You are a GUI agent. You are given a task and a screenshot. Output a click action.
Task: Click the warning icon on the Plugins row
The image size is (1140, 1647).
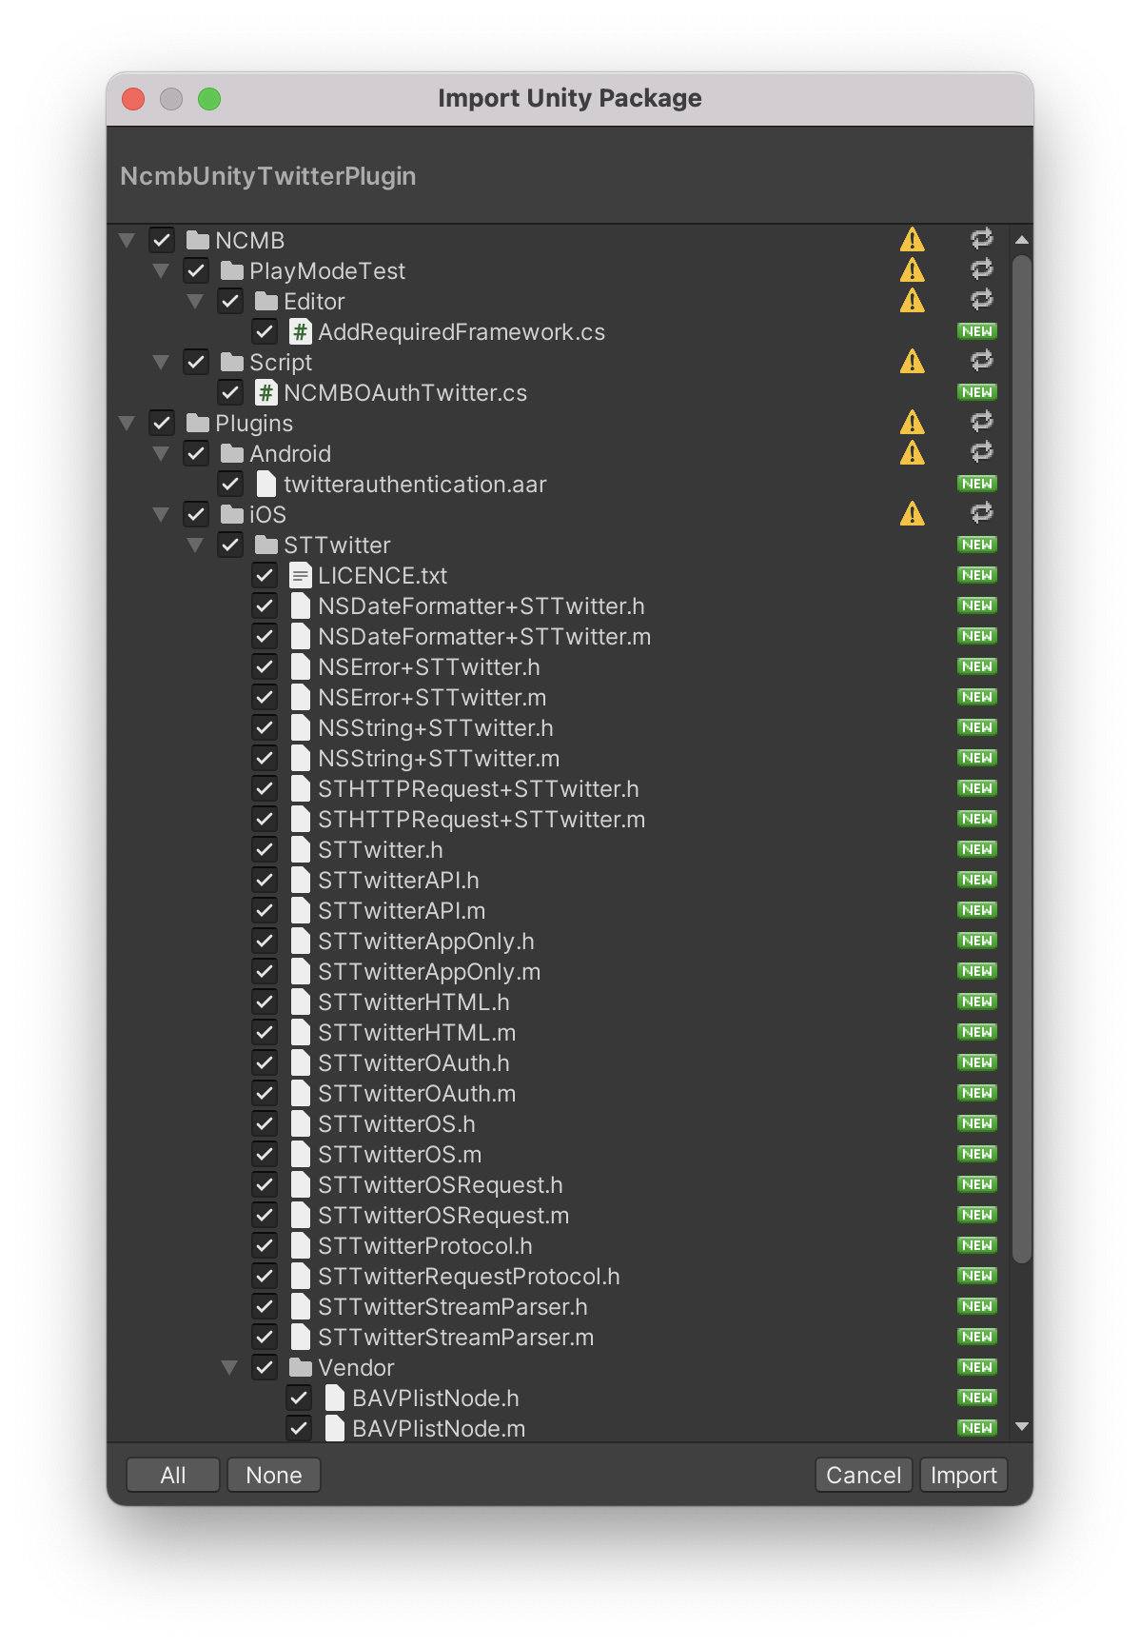click(x=912, y=423)
